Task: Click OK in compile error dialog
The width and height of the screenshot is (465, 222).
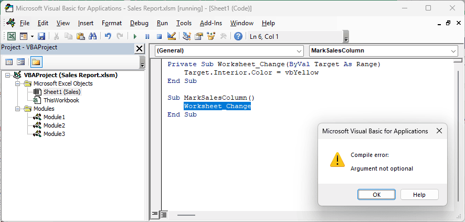Action: click(376, 195)
